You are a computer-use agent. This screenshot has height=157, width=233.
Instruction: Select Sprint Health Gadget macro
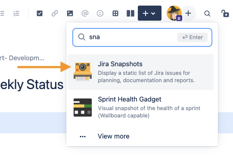(140, 108)
